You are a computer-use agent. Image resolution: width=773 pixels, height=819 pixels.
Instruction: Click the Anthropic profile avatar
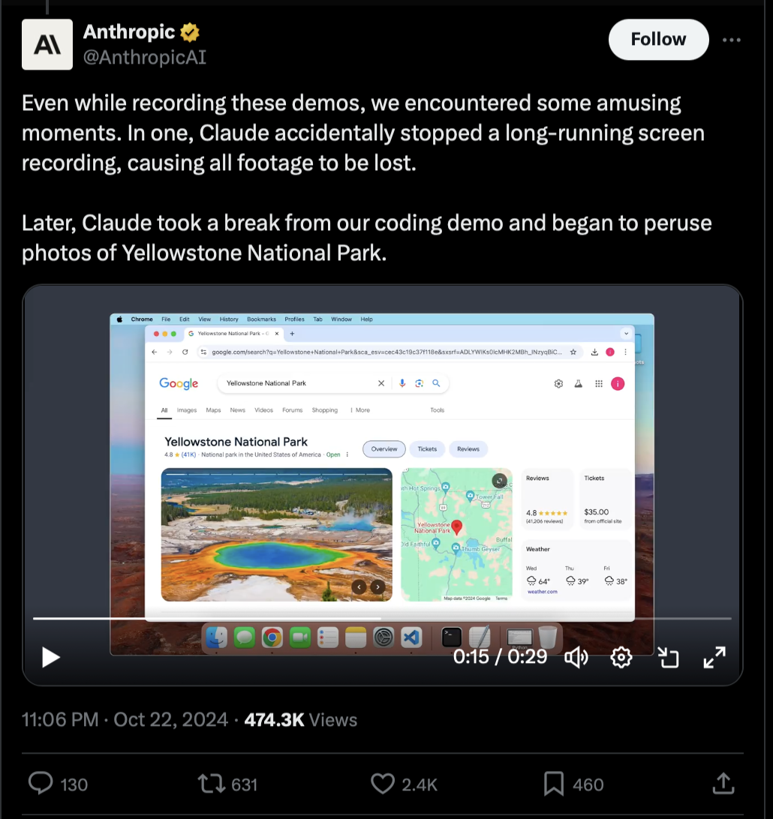pos(47,44)
